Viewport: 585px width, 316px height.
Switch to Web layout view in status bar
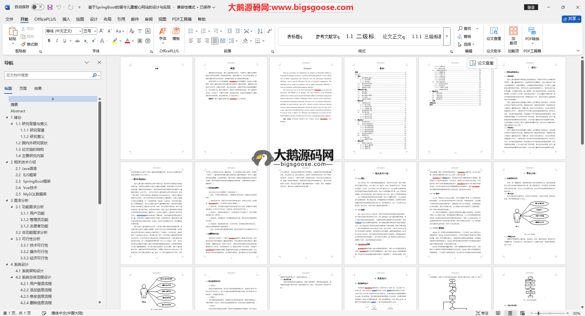(x=522, y=313)
